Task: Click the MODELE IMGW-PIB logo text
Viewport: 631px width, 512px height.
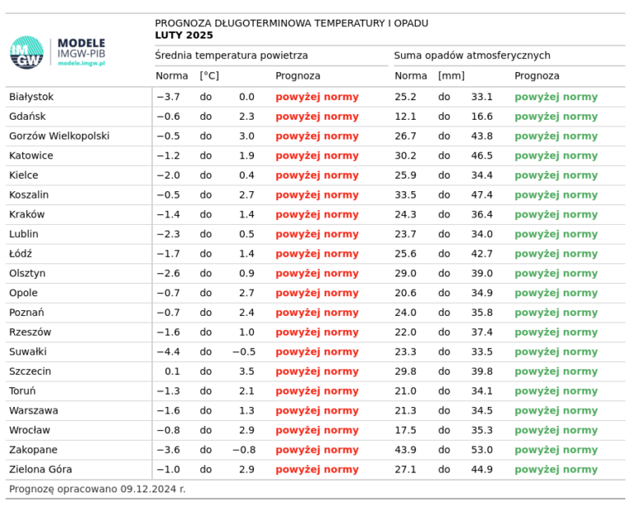Action: tap(81, 48)
